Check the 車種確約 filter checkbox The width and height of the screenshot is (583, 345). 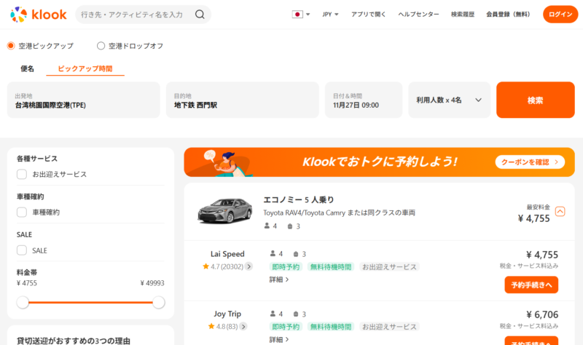click(22, 213)
